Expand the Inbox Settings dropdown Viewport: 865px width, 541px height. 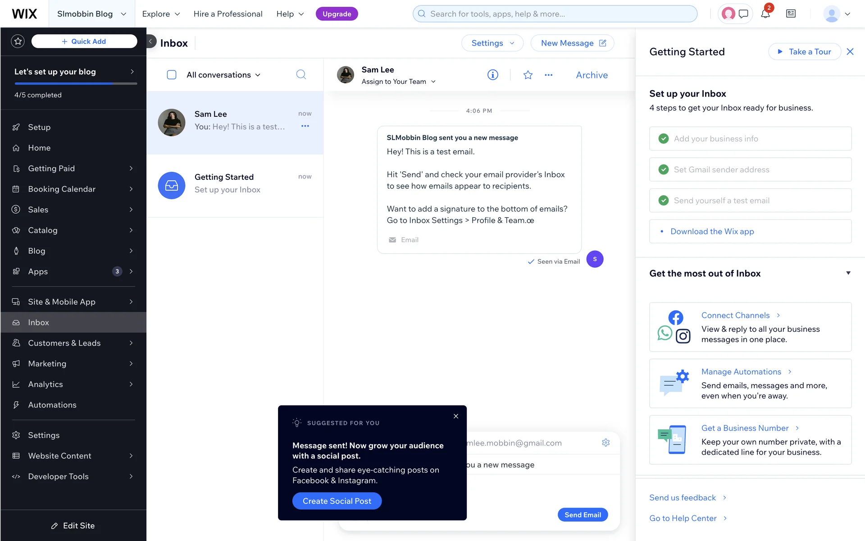coord(492,43)
